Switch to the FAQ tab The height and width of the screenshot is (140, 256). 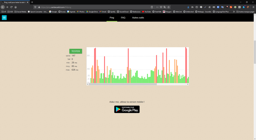(123, 18)
